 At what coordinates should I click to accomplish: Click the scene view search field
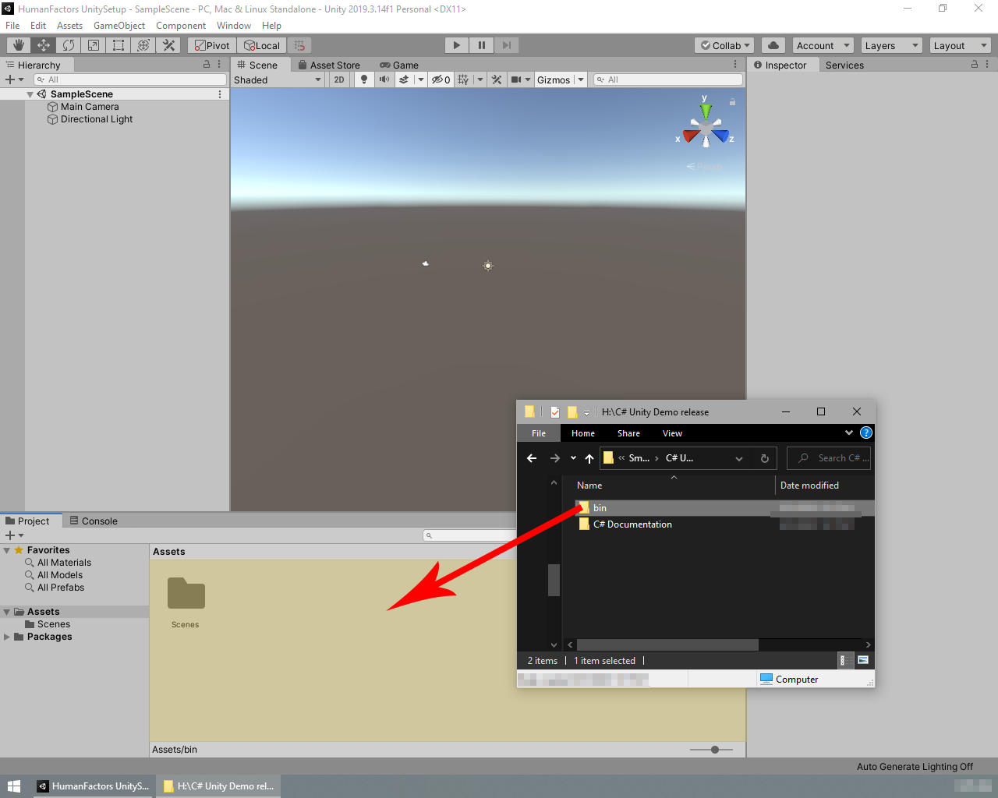pos(668,79)
